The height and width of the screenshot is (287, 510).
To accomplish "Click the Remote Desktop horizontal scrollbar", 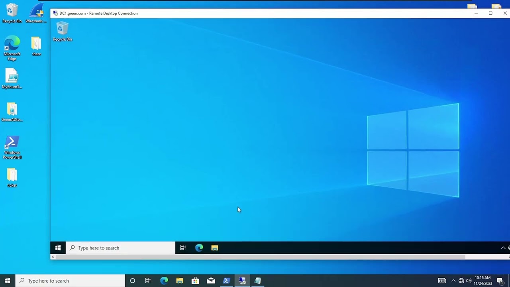I will pos(260,257).
